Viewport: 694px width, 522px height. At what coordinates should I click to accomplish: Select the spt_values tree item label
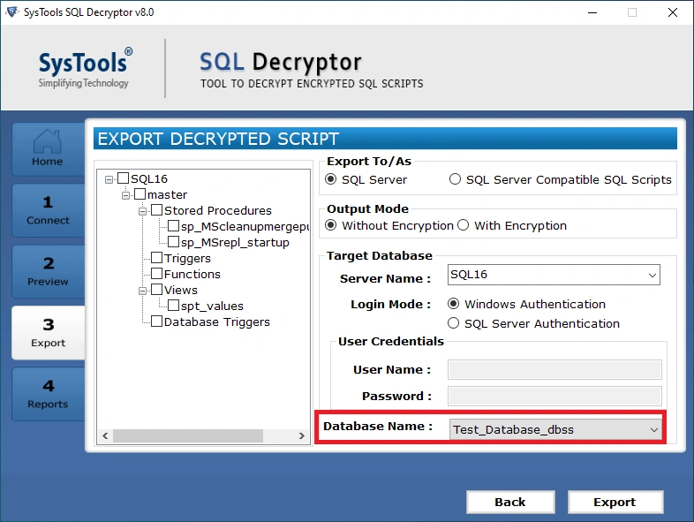[212, 306]
